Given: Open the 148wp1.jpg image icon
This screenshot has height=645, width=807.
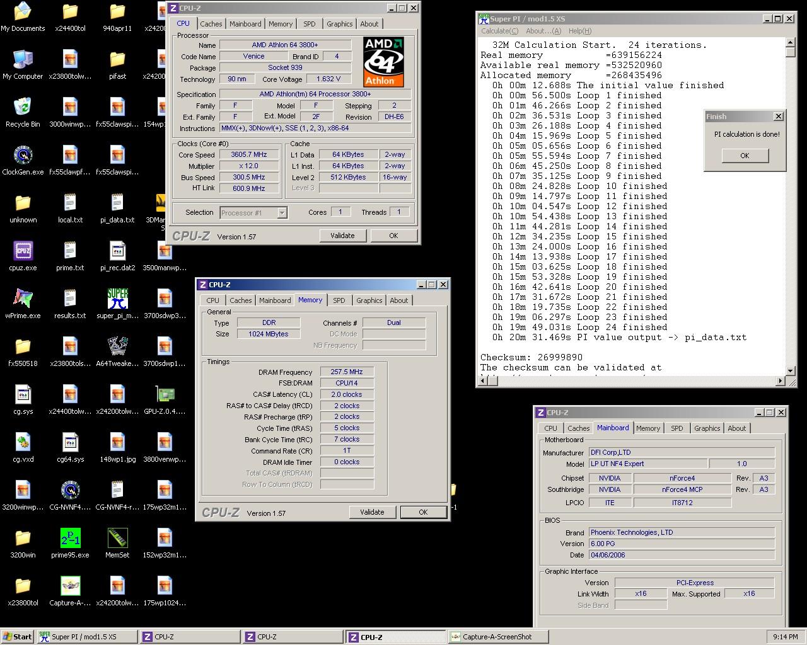Looking at the screenshot, I should [x=117, y=448].
